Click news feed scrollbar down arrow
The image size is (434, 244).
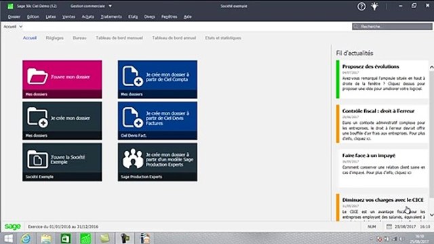point(431,215)
